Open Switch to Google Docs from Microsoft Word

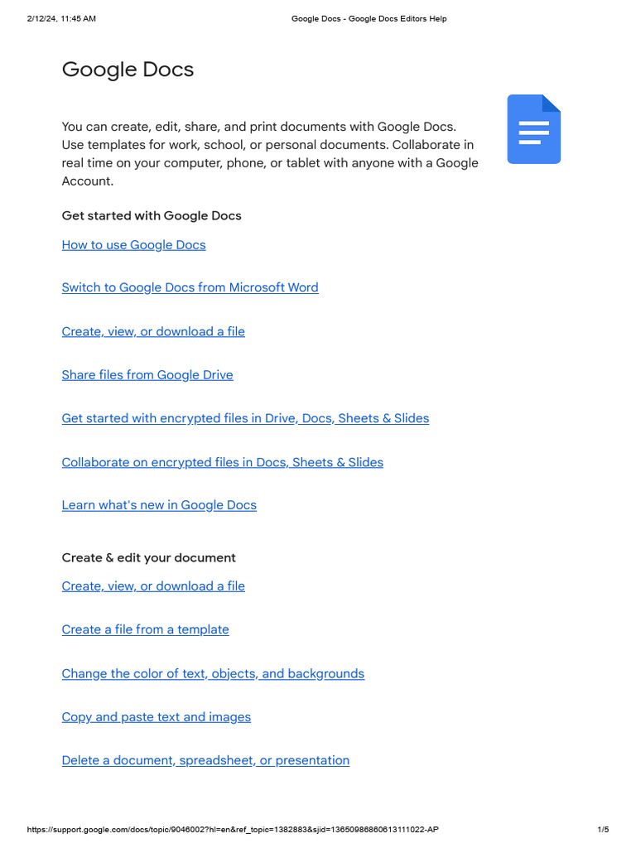pos(190,287)
